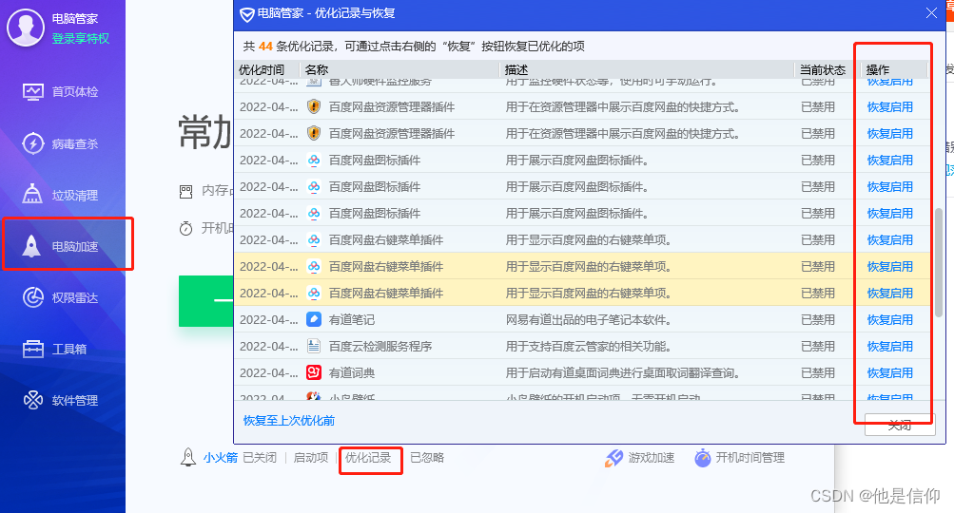Image resolution: width=954 pixels, height=513 pixels.
Task: Open 工具箱 toolbox section
Action: coord(55,349)
